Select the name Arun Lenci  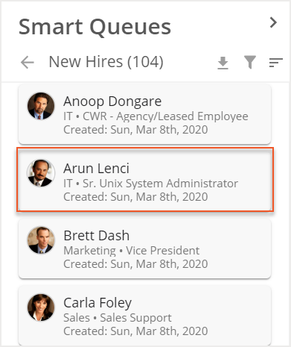click(x=96, y=169)
